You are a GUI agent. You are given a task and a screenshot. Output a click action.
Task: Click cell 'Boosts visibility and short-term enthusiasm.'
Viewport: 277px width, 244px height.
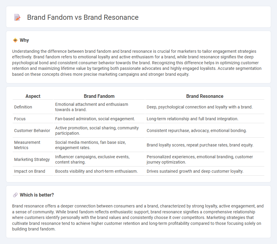click(x=99, y=171)
